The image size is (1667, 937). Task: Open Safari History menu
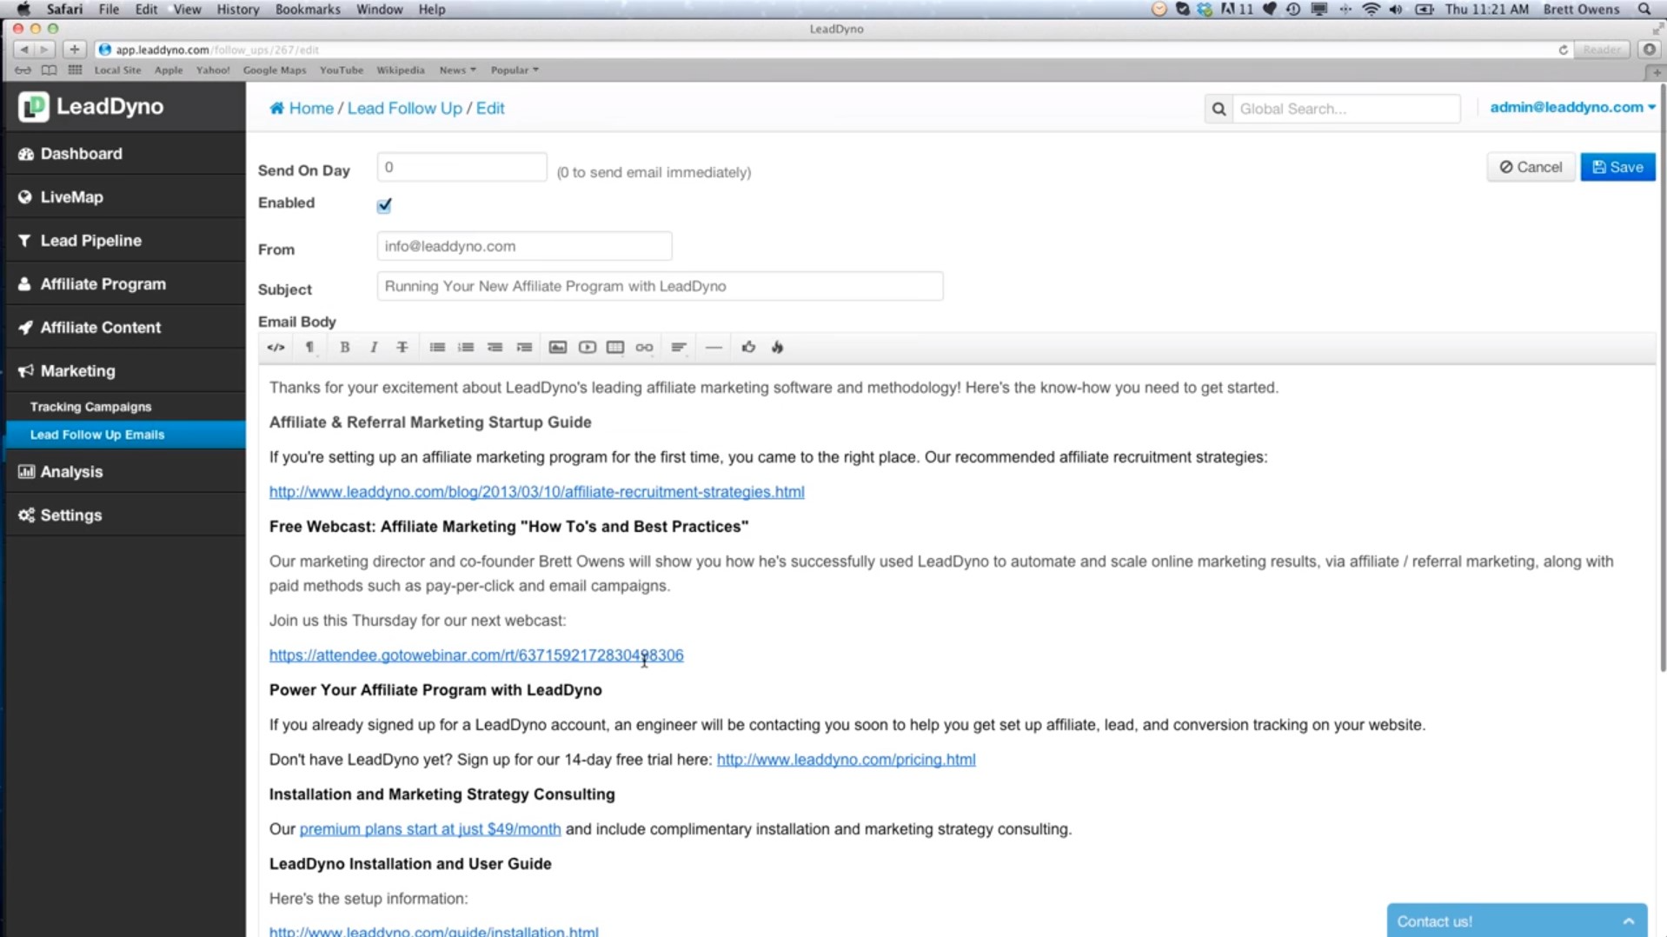[237, 10]
